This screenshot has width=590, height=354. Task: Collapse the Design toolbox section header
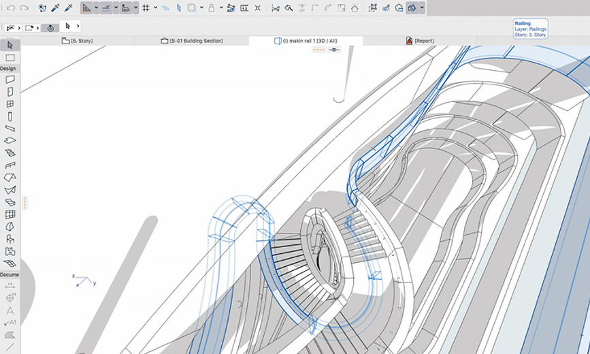point(8,69)
